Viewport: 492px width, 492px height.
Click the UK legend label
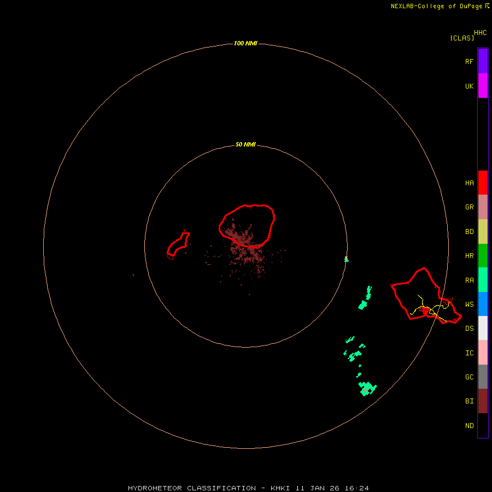point(469,86)
